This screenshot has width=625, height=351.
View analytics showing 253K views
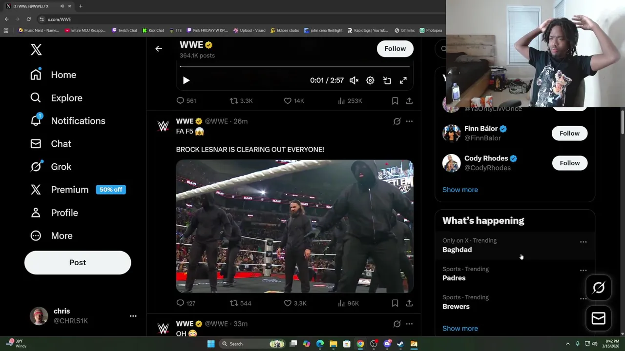[350, 101]
